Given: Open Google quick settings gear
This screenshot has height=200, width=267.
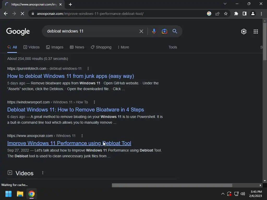Looking at the screenshot, I should (244, 32).
